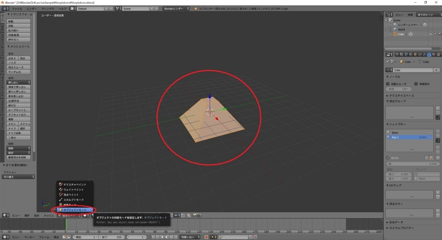
Task: Open the 同期しない sync dropdown in timeline
Action: (x=190, y=237)
